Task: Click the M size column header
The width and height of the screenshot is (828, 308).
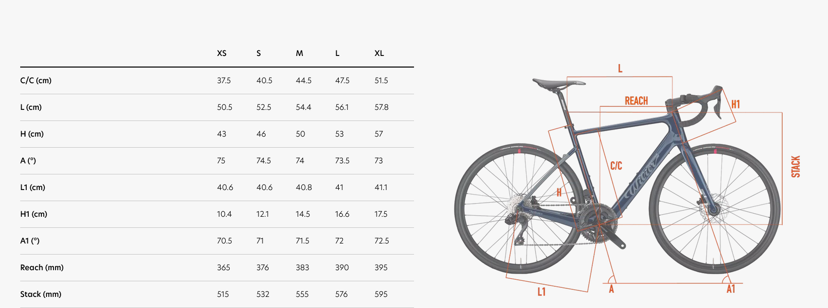Action: coord(299,53)
